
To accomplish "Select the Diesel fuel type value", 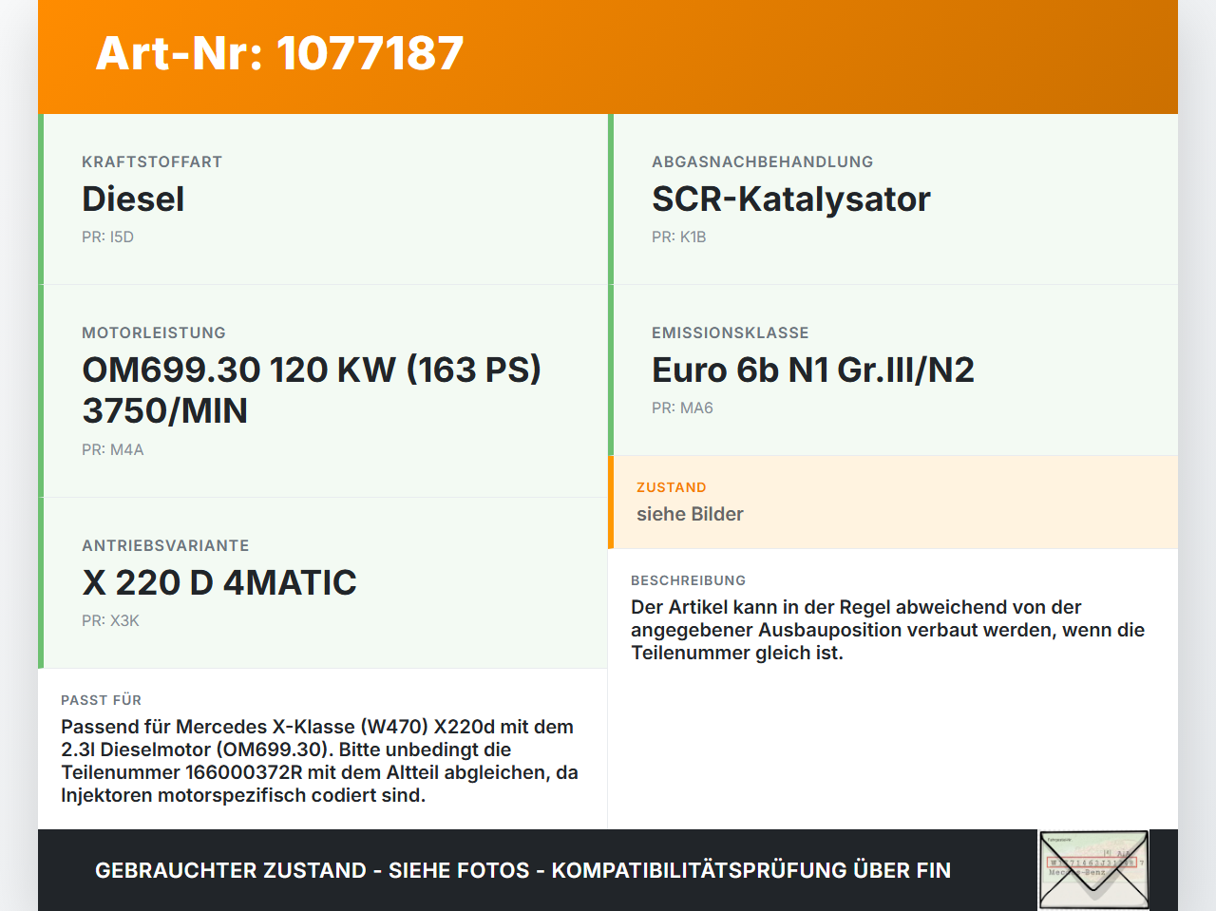I will click(x=133, y=199).
